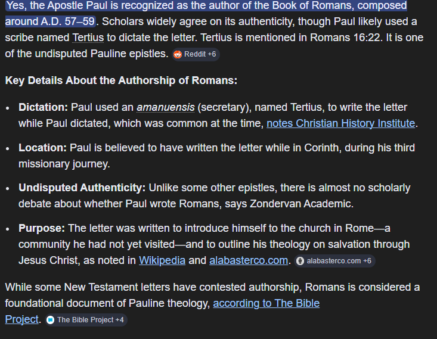This screenshot has width=437, height=339.
Task: Click the alabasterco.com favicon in the source chip
Action: click(x=300, y=261)
